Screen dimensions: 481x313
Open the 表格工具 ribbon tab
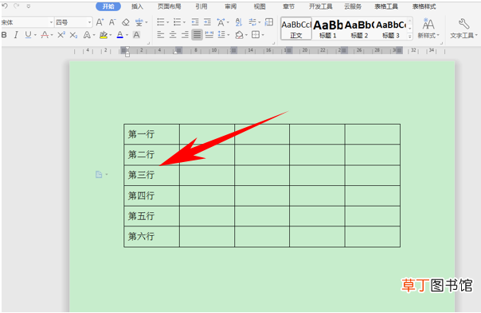pyautogui.click(x=386, y=6)
